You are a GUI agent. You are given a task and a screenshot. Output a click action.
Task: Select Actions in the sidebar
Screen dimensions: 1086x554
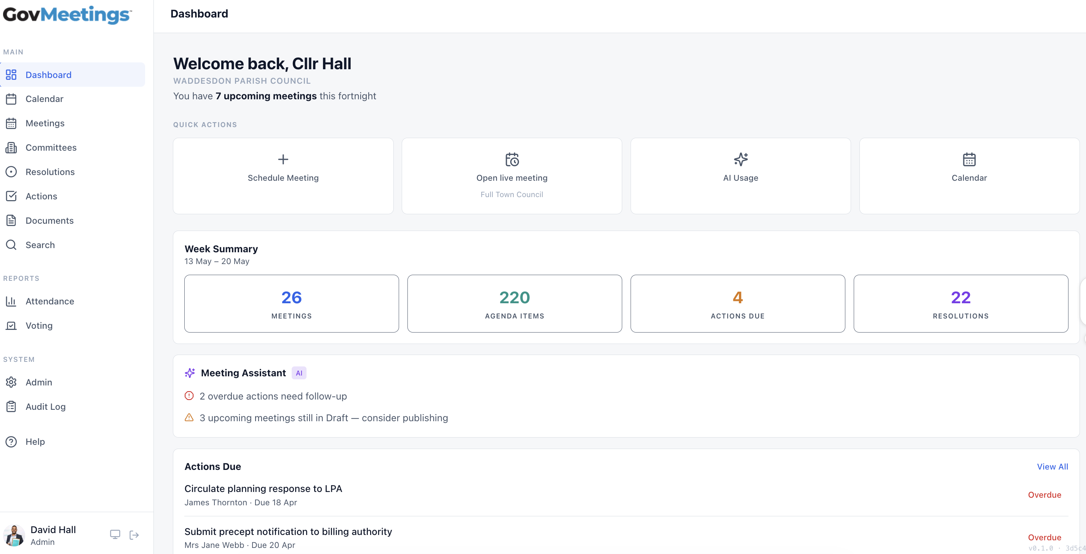point(72,196)
